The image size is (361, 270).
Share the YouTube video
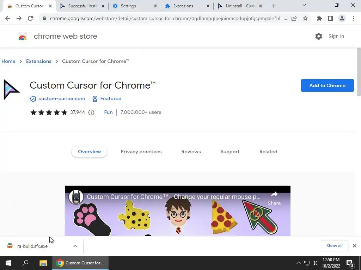(x=274, y=198)
